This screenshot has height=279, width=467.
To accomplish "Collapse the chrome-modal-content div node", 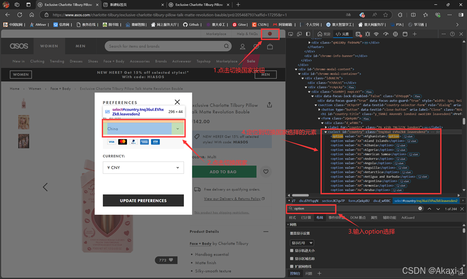I will [x=296, y=69].
